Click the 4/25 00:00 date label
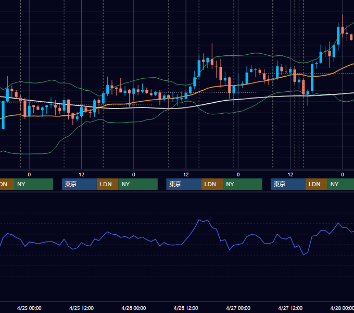The width and height of the screenshot is (354, 313). point(29,308)
